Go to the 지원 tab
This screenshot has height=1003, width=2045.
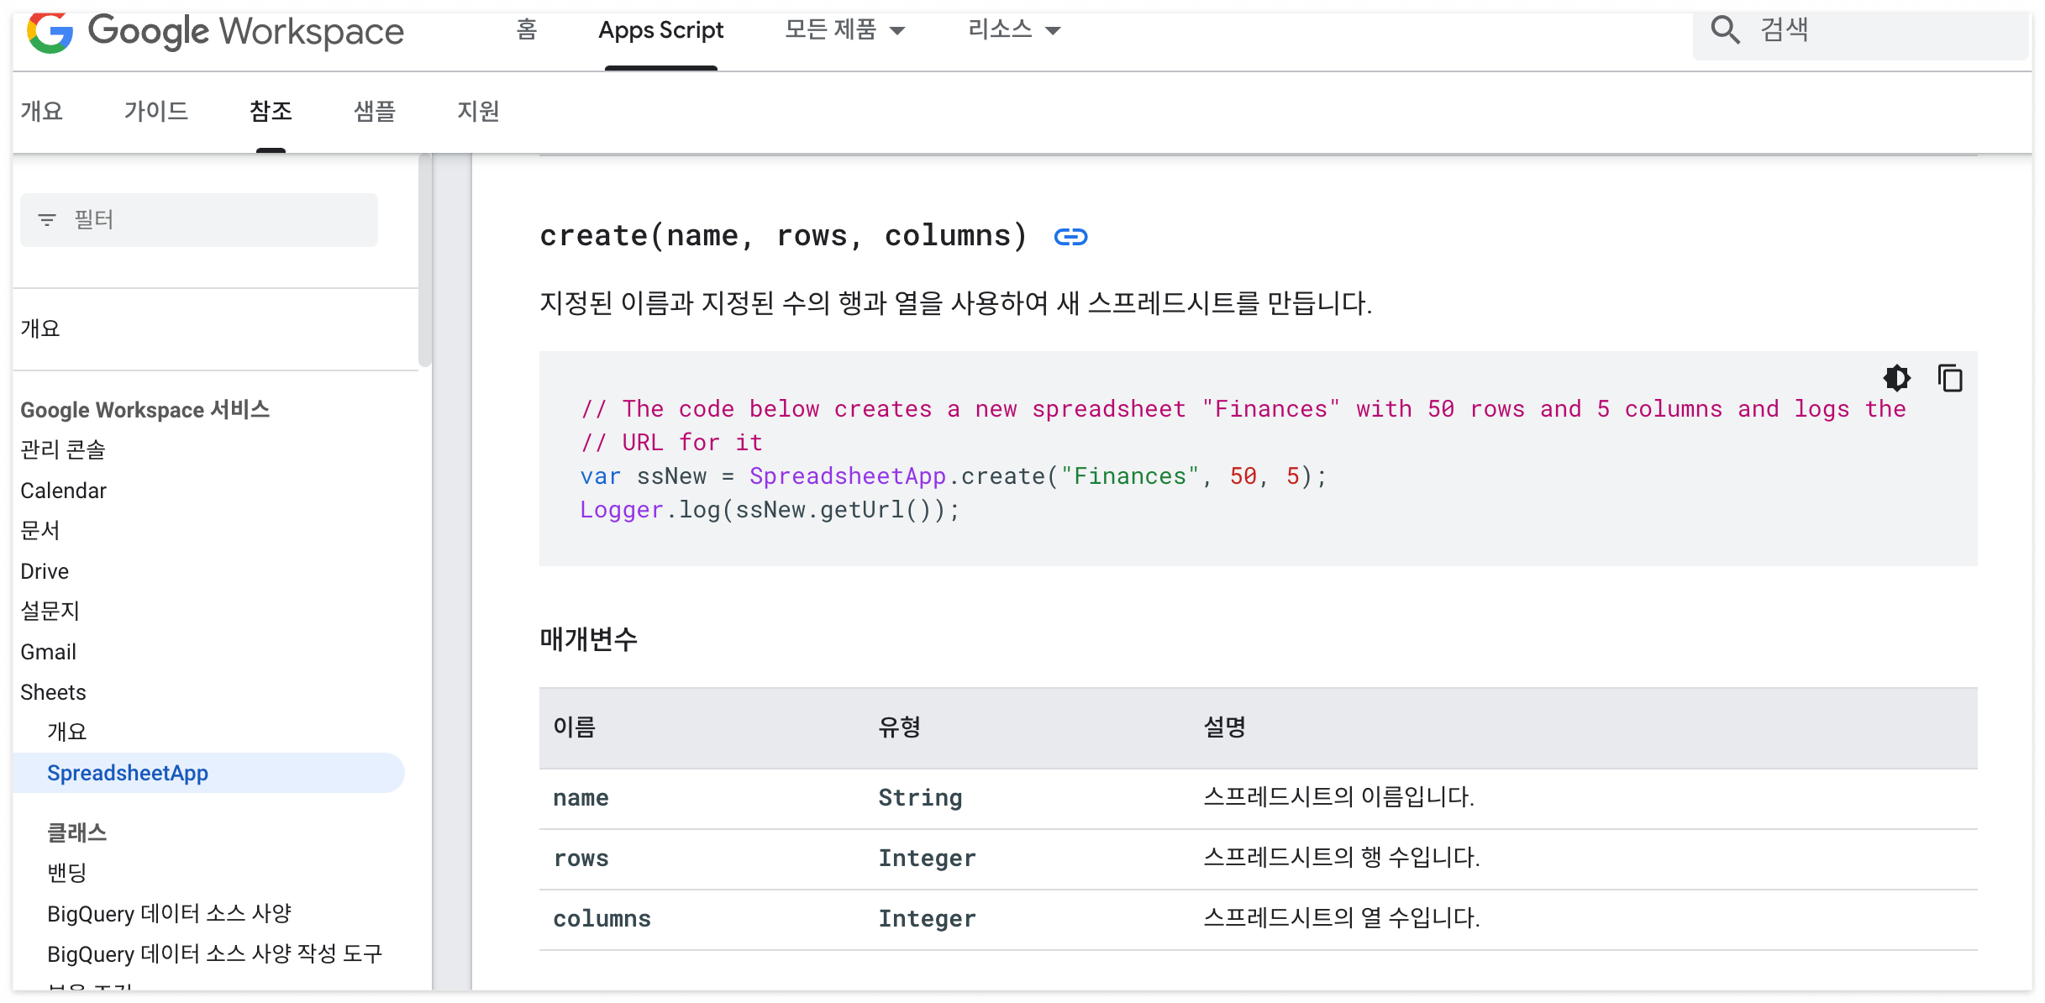coord(478,111)
